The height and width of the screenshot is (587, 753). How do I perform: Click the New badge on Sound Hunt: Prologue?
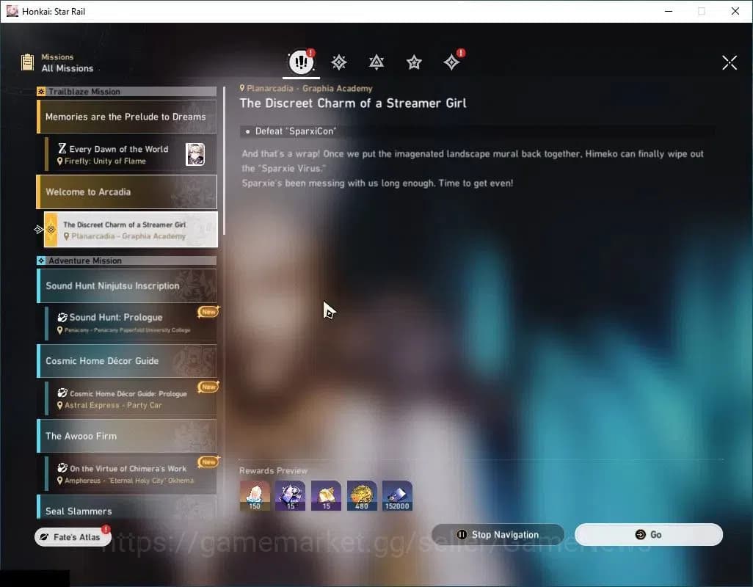pos(208,312)
